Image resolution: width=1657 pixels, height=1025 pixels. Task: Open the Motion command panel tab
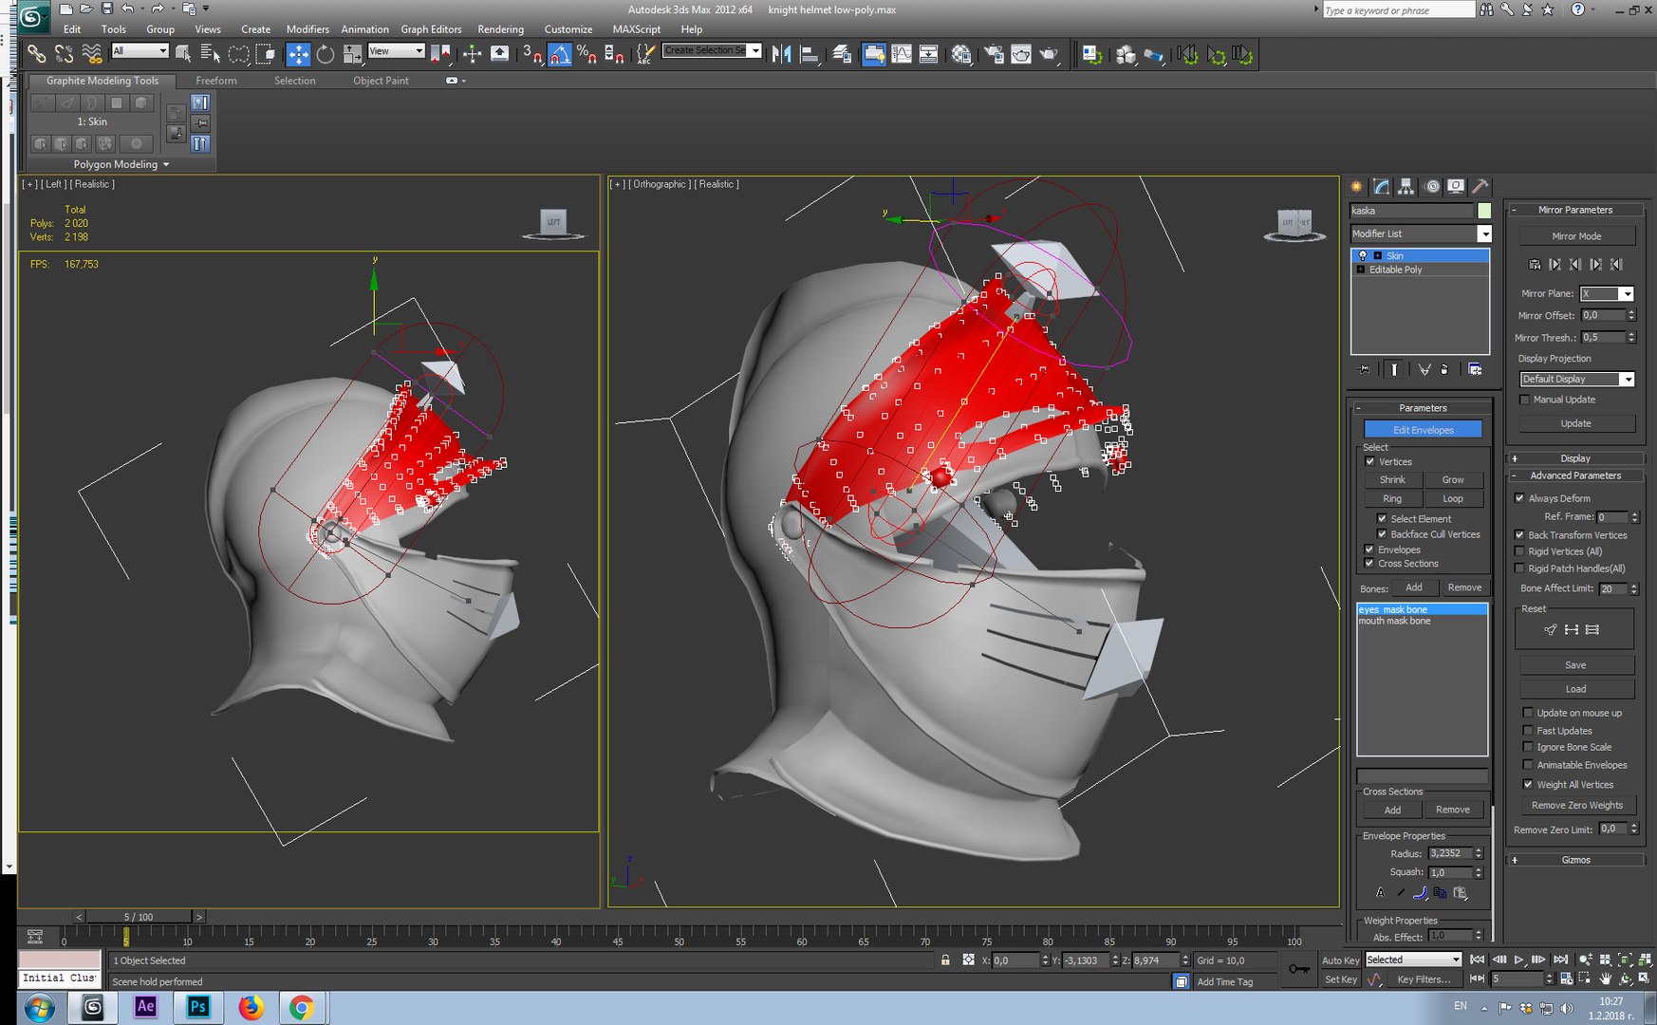tap(1431, 186)
